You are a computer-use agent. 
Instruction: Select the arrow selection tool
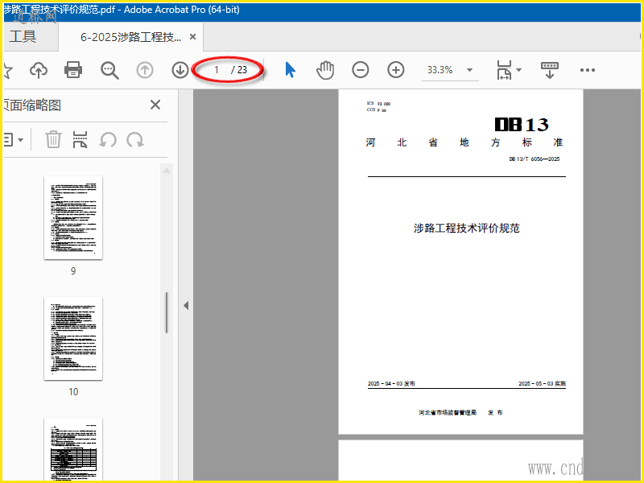(x=290, y=70)
